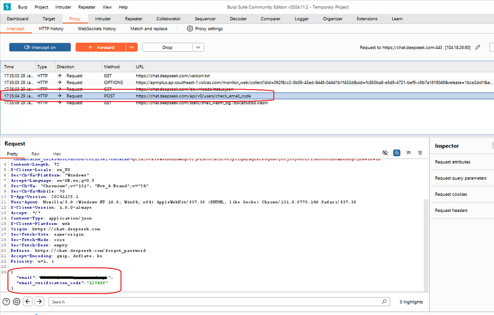Image resolution: width=494 pixels, height=315 pixels.
Task: Select the Hex view tab
Action: [57, 154]
